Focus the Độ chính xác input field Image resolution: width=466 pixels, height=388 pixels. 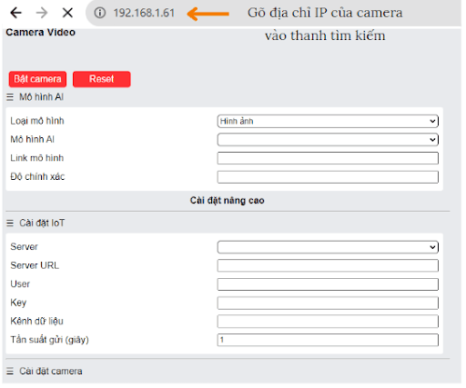tap(328, 177)
